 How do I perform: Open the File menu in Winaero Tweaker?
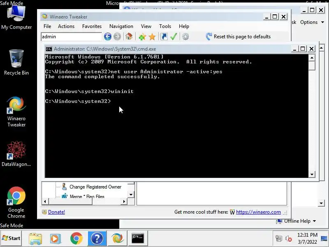tap(47, 26)
